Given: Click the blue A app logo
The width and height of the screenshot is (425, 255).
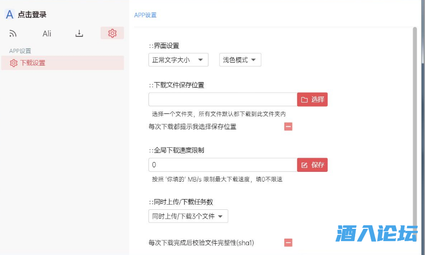Looking at the screenshot, I should click(x=9, y=15).
